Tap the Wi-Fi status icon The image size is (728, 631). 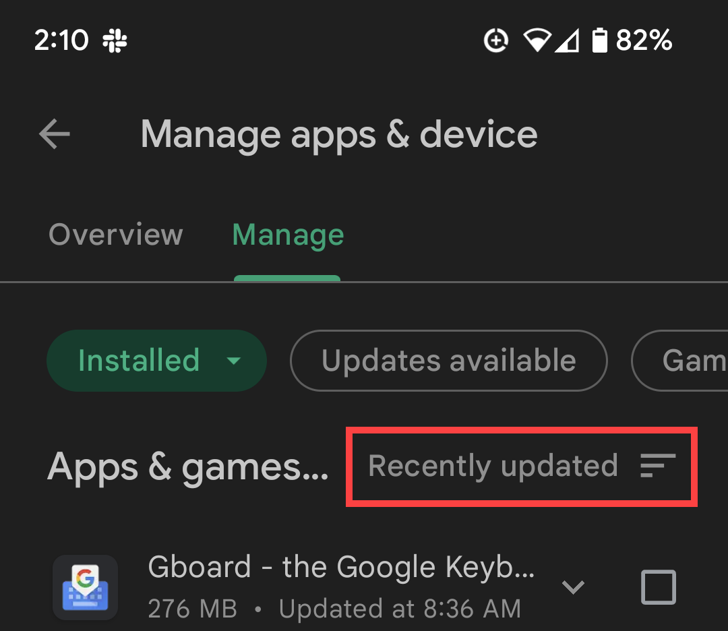[x=537, y=40]
